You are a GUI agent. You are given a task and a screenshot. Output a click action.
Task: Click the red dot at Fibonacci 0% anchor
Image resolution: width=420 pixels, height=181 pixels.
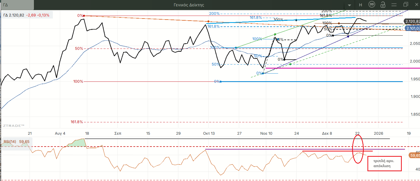pyautogui.click(x=84, y=16)
